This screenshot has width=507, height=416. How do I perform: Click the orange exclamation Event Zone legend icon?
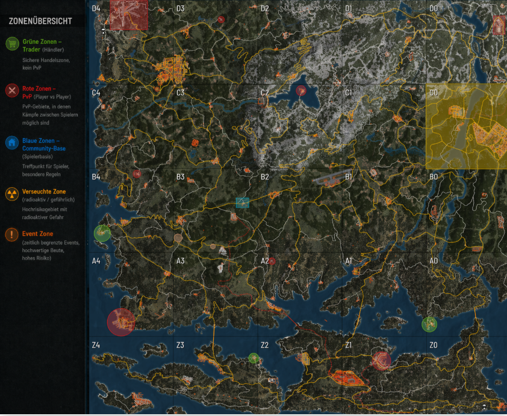(x=12, y=234)
